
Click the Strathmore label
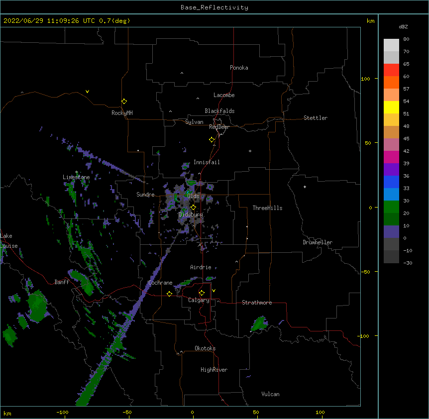257,303
